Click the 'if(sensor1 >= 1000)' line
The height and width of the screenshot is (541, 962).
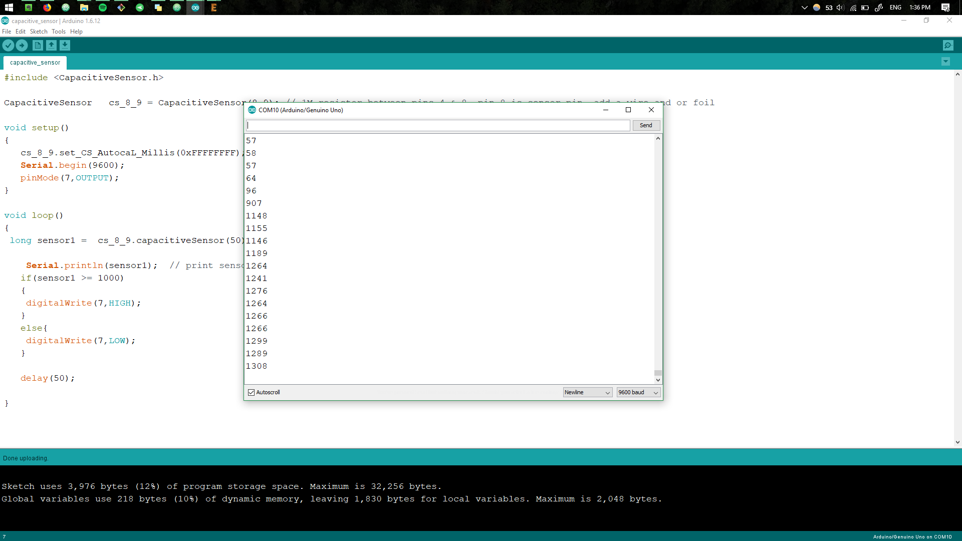tap(72, 278)
